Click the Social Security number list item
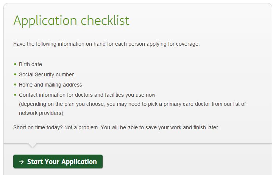276x175 pixels. point(46,74)
